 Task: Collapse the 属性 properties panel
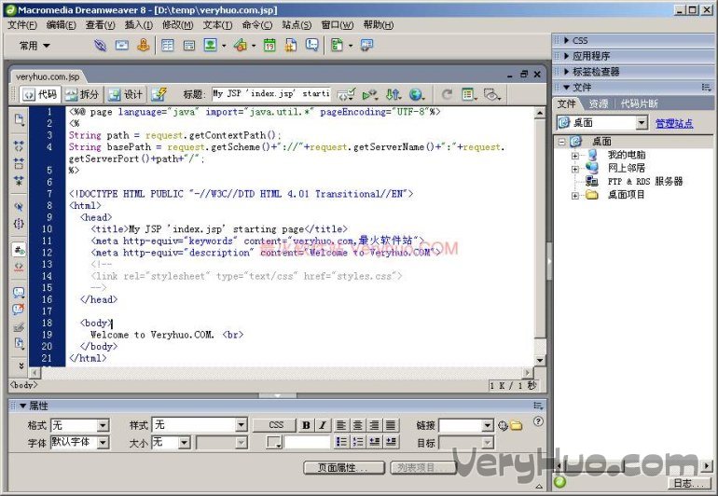[x=22, y=406]
